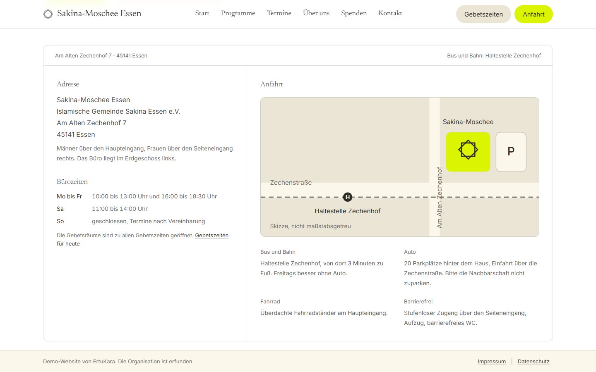Click the 'Bürozeiten' section heading
Image resolution: width=596 pixels, height=372 pixels.
(72, 182)
